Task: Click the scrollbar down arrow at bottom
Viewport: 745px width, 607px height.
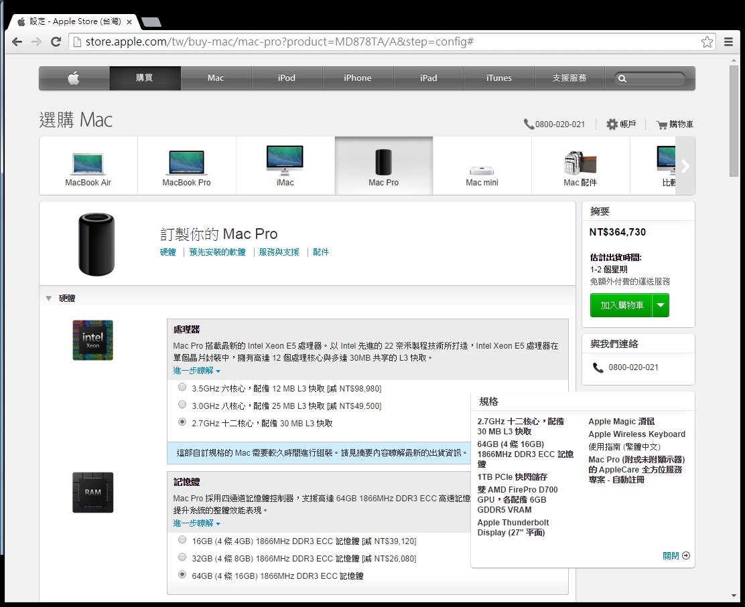Action: pyautogui.click(x=734, y=596)
